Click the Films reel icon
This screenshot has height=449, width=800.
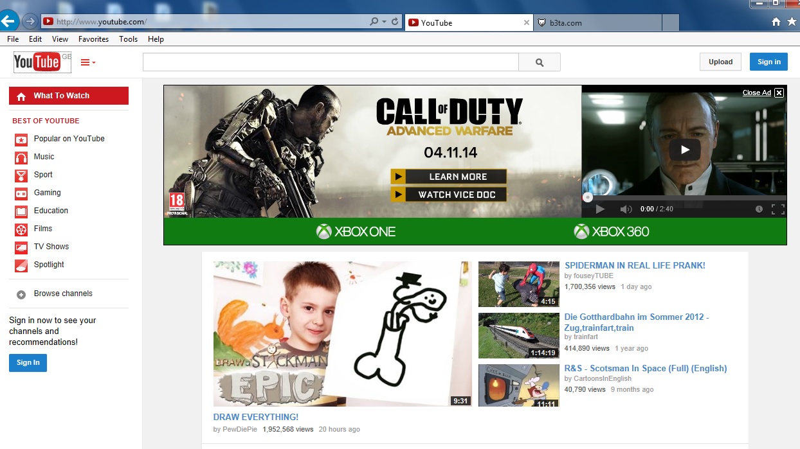21,229
